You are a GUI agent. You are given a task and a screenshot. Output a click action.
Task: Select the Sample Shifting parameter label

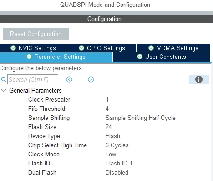click(49, 118)
